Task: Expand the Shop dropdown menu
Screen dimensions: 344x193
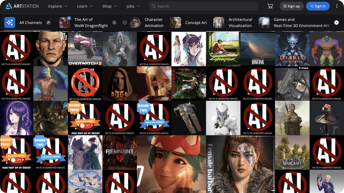Action: (x=110, y=6)
